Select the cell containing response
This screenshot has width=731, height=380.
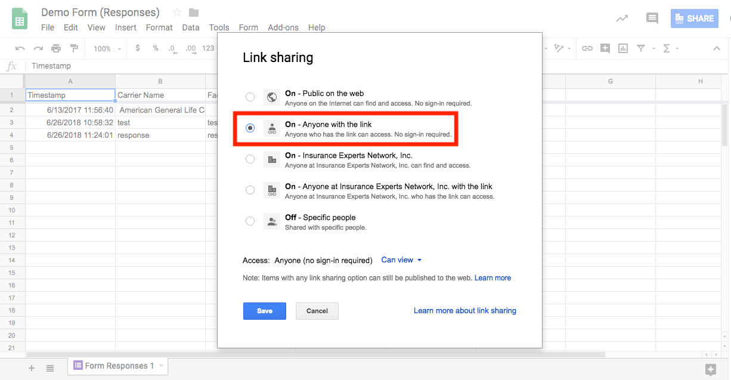160,135
